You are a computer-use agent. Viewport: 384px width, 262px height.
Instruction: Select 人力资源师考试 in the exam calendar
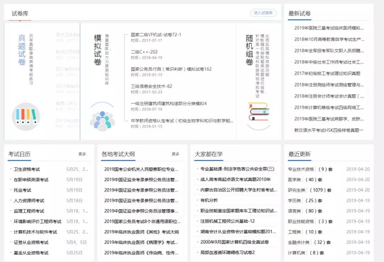click(29, 201)
